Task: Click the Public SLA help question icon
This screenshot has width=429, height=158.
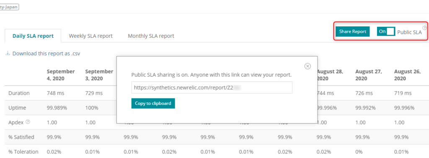Action: point(424,28)
